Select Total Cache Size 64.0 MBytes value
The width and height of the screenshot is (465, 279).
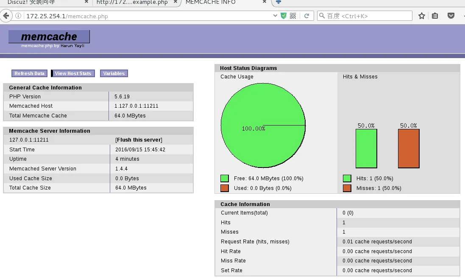[x=131, y=188]
